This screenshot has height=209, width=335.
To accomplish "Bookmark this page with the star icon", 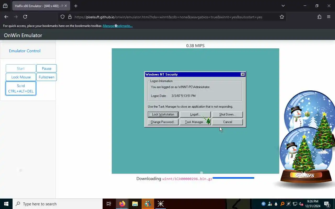I will 282,17.
